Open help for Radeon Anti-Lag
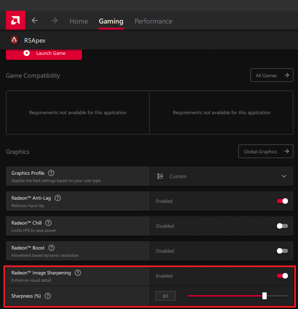 (x=58, y=198)
